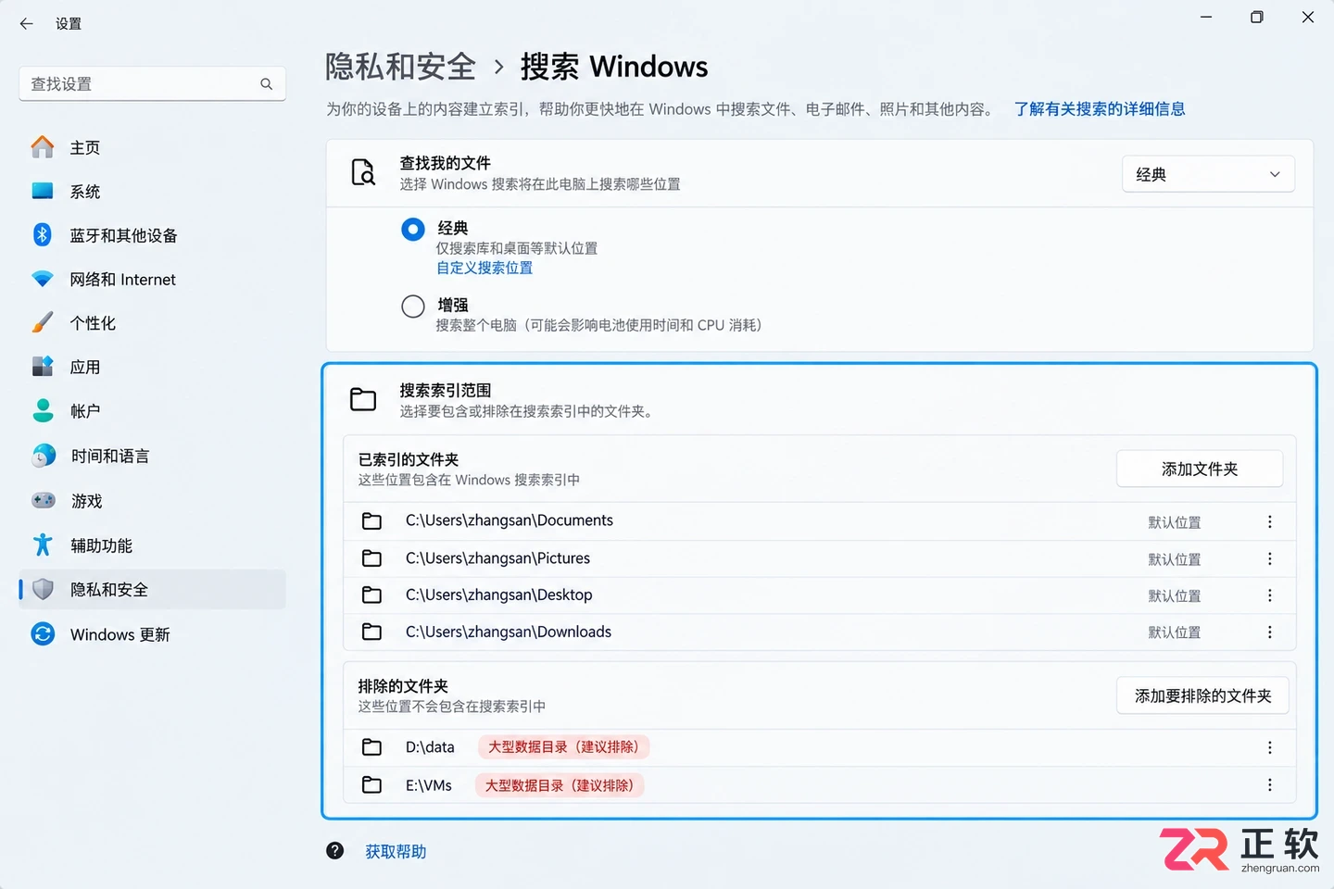Open more options for the Desktop folder

1269,595
